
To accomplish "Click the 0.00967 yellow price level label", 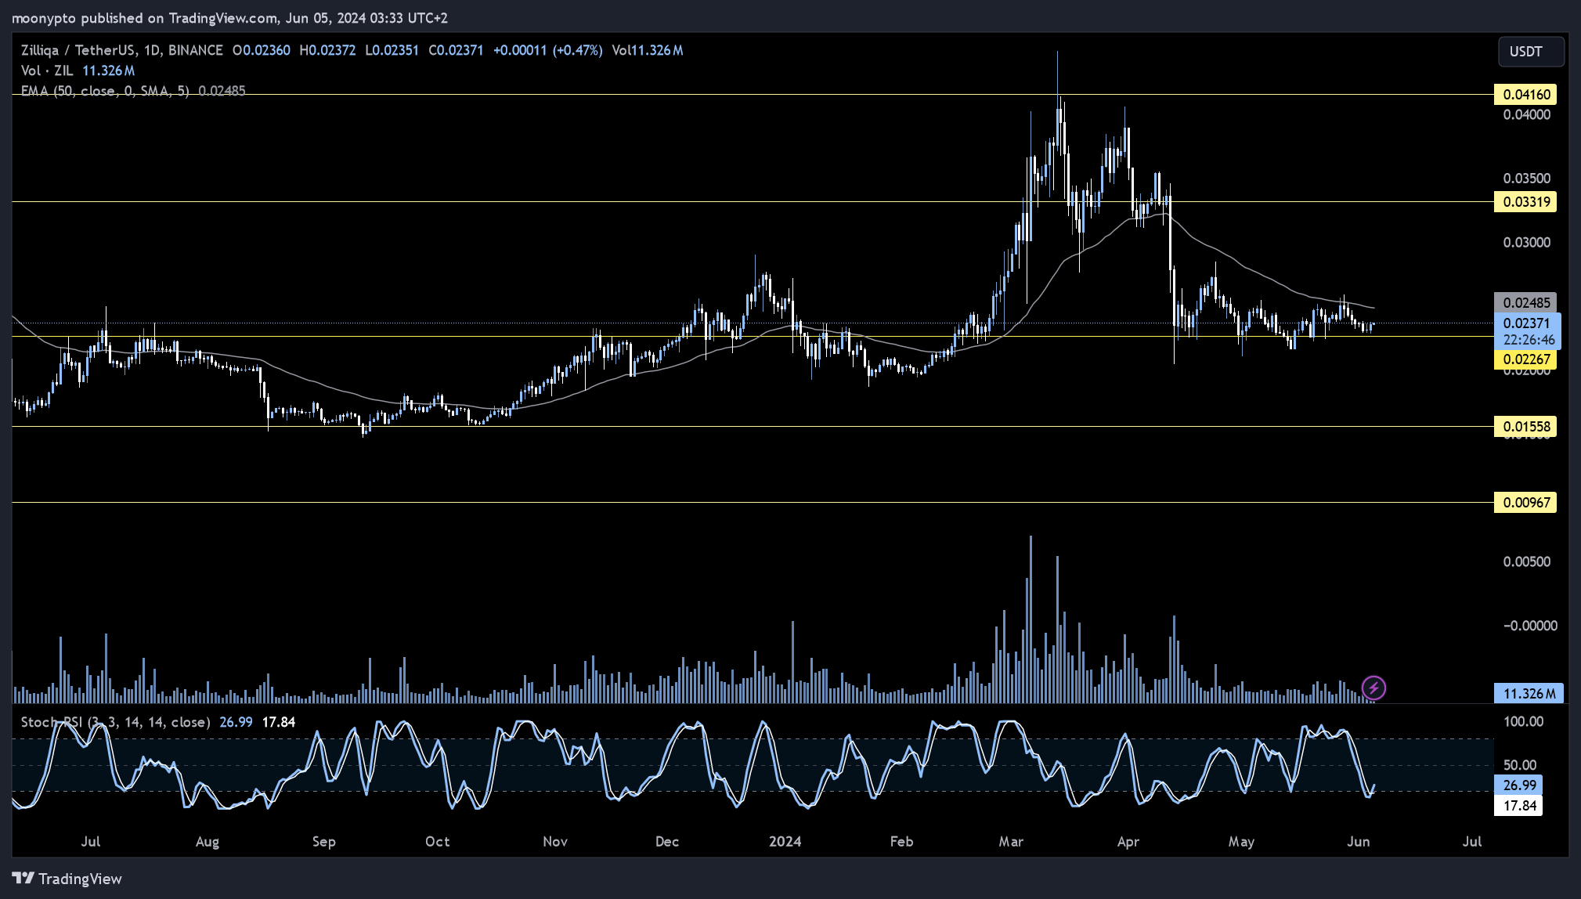I will coord(1525,503).
